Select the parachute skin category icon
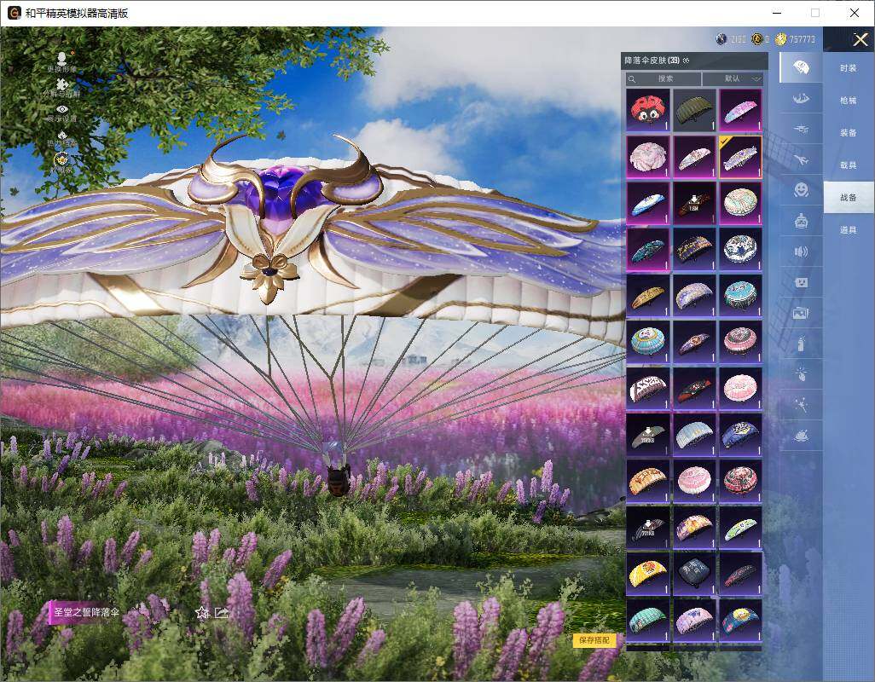The width and height of the screenshot is (875, 682). 801,67
